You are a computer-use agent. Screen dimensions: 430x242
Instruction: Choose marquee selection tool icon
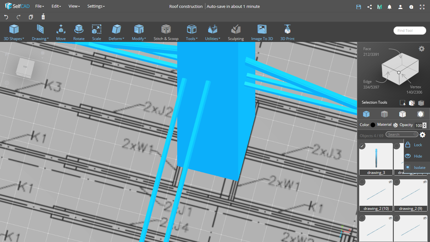coord(403,103)
